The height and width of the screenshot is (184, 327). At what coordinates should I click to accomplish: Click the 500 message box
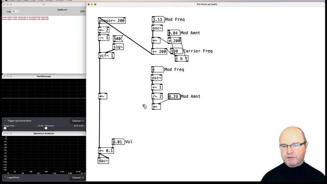coord(118,39)
